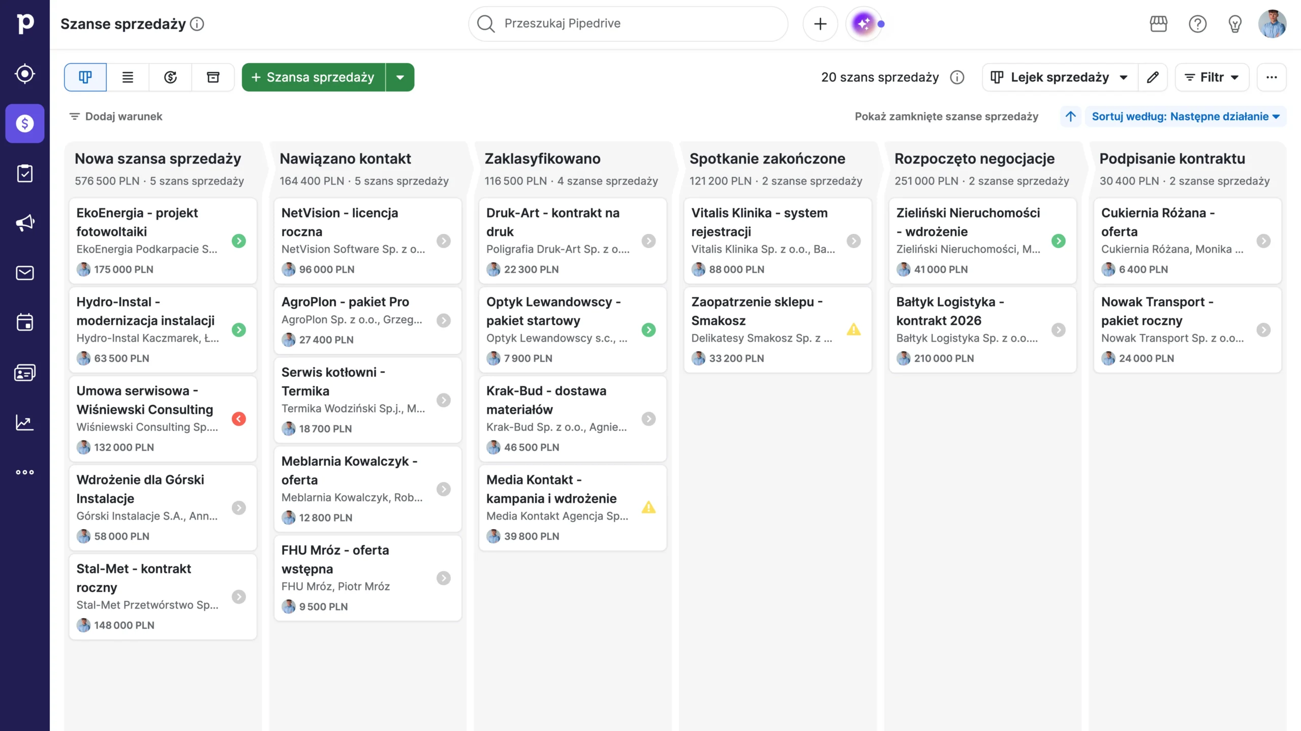Open help question mark icon

(x=1198, y=24)
